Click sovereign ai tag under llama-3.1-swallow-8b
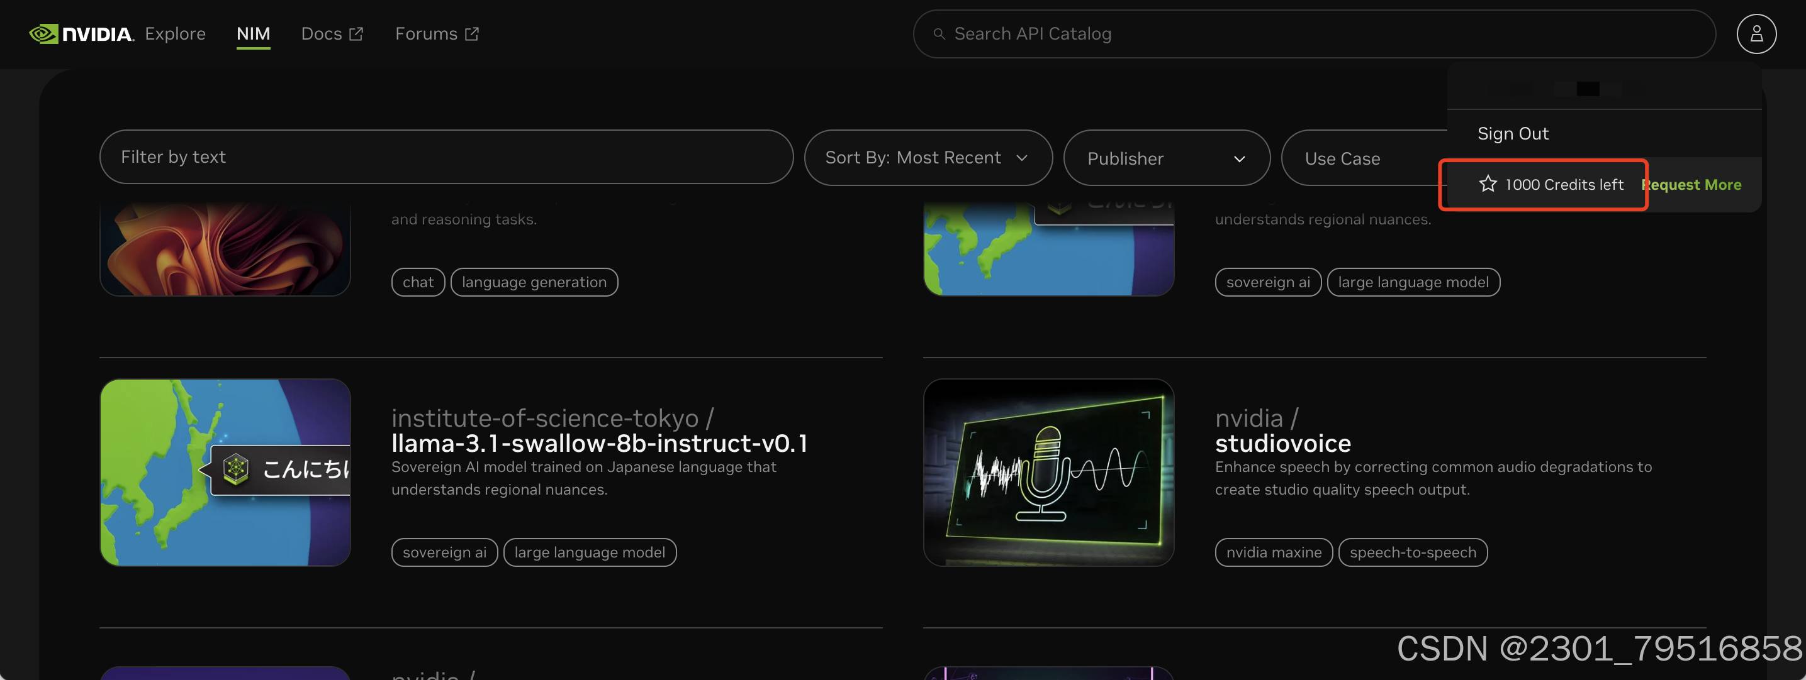This screenshot has width=1806, height=680. (444, 552)
